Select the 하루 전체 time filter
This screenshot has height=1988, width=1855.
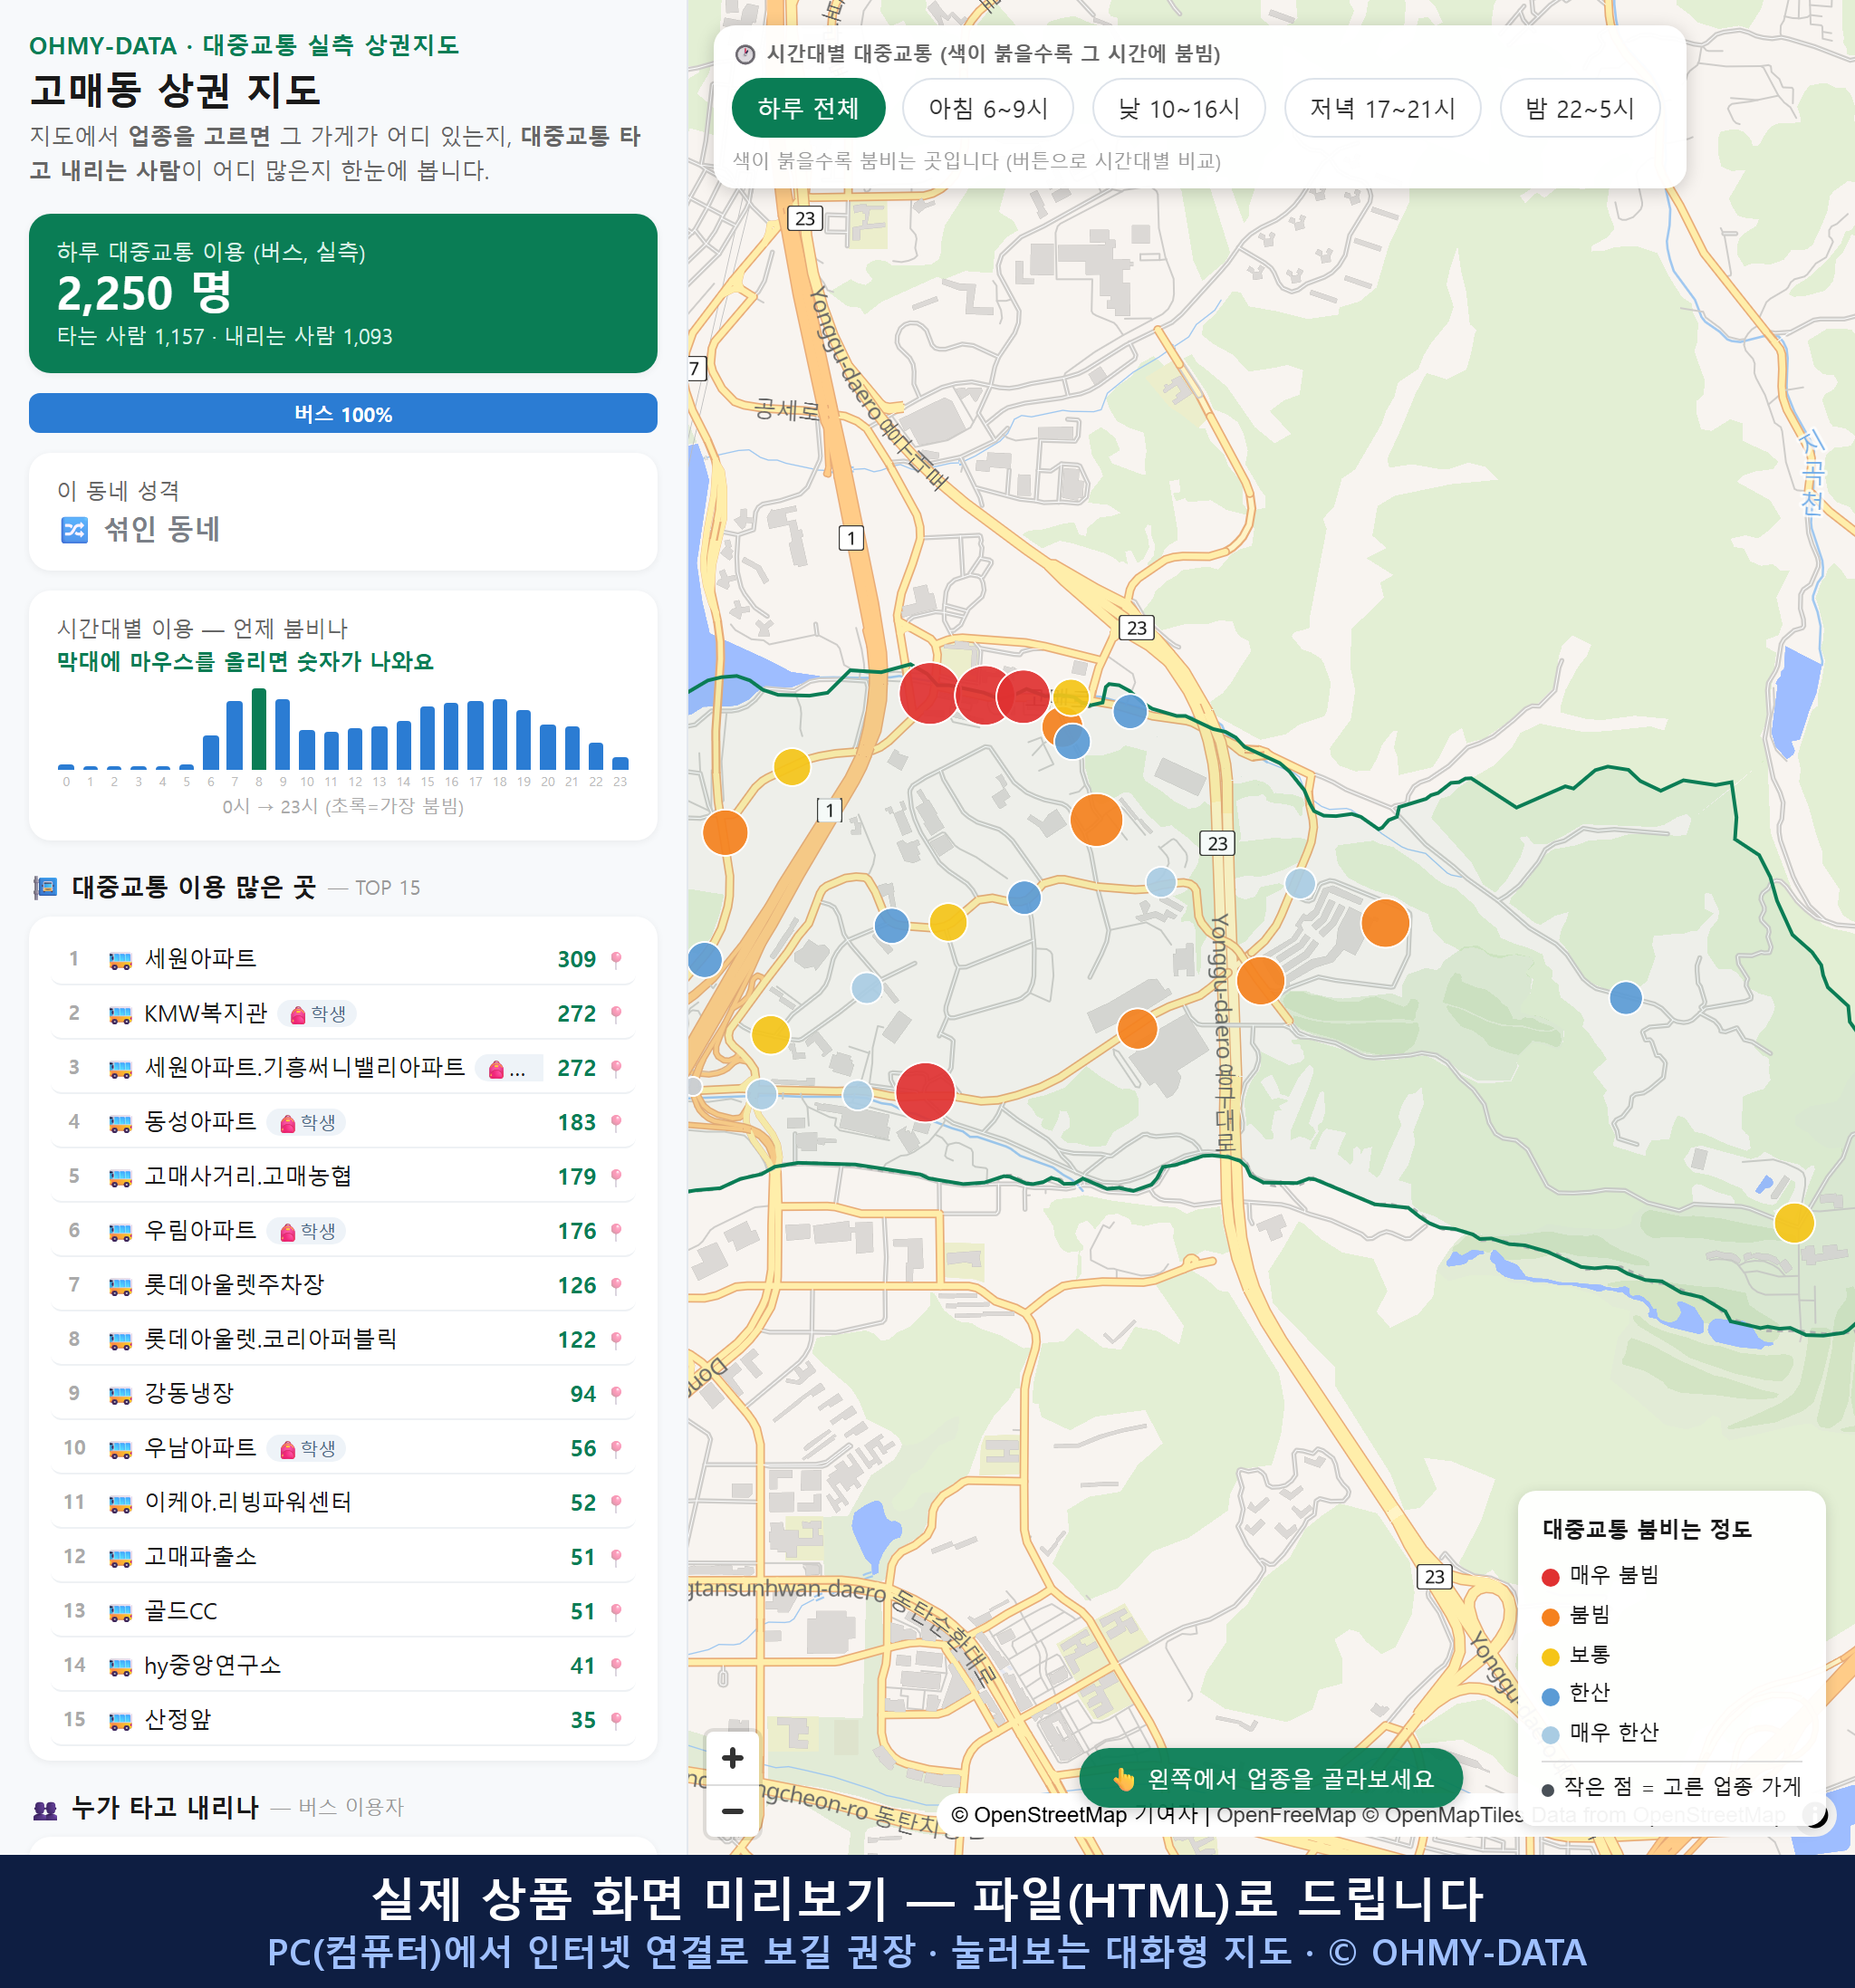[808, 108]
